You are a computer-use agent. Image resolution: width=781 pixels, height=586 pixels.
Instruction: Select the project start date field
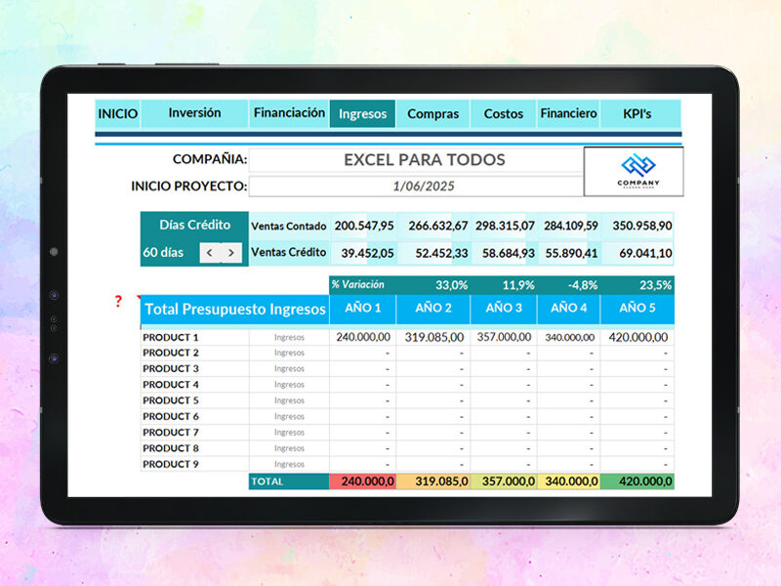tap(416, 187)
